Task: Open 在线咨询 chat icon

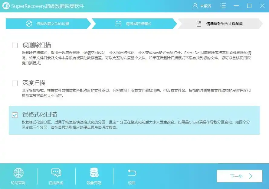Action: [x=56, y=173]
